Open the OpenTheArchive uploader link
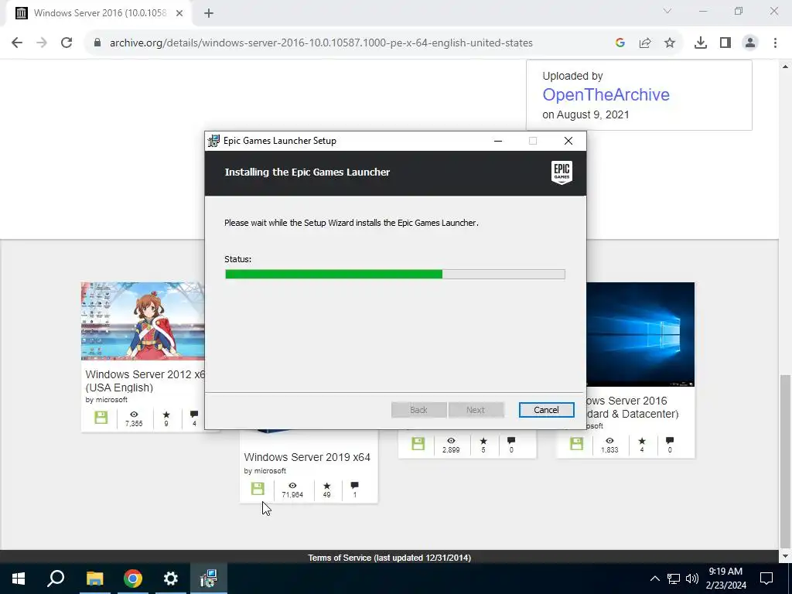The image size is (792, 594). pos(606,94)
